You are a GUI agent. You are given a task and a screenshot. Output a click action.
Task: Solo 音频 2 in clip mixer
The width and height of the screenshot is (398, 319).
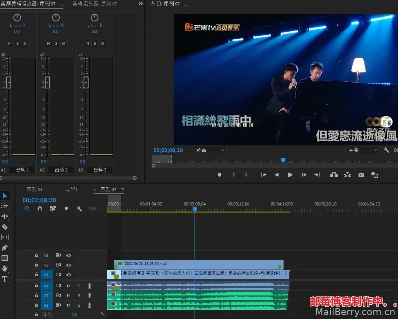[x=56, y=43]
